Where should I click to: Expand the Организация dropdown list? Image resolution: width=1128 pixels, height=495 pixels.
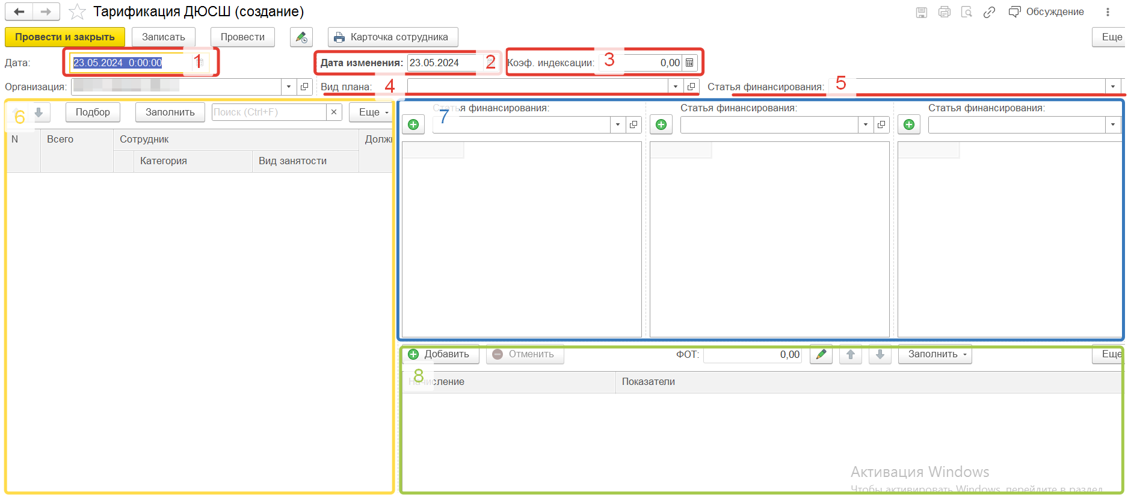click(x=289, y=87)
